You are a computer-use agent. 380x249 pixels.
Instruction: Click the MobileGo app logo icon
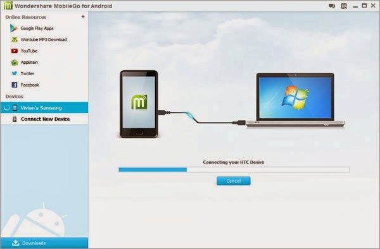point(8,6)
